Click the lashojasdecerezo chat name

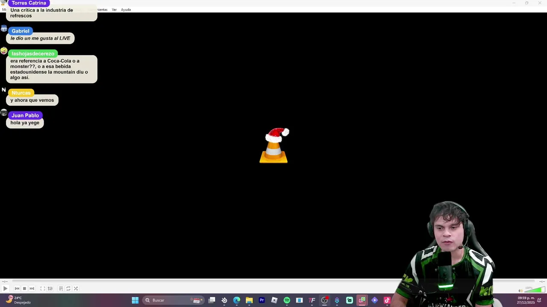(x=33, y=54)
